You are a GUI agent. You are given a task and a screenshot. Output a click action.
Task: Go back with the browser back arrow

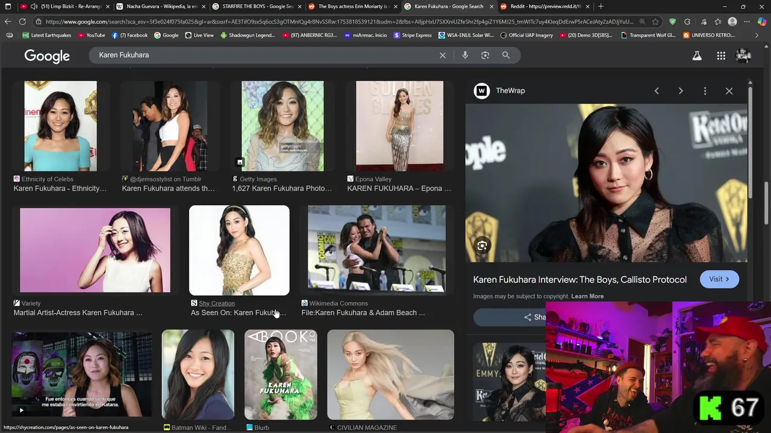point(8,22)
